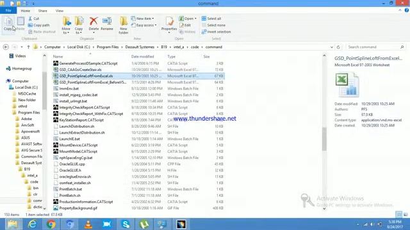Open the Easy access dropdown

(144, 25)
